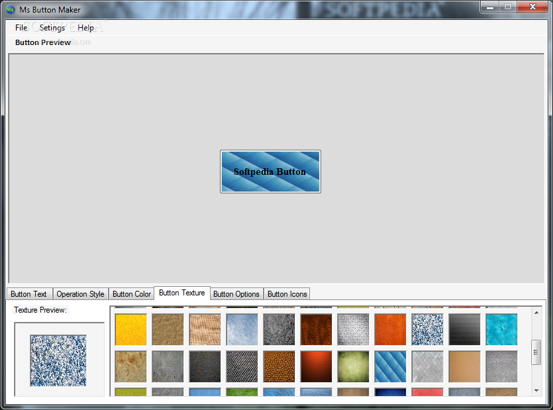Viewport: 553px width, 410px height.
Task: Open the Button Icons tab
Action: click(x=287, y=294)
